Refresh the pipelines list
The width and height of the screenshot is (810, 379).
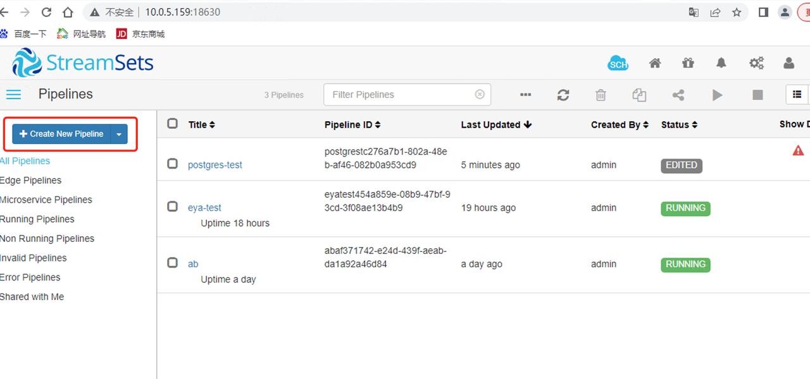click(x=563, y=95)
